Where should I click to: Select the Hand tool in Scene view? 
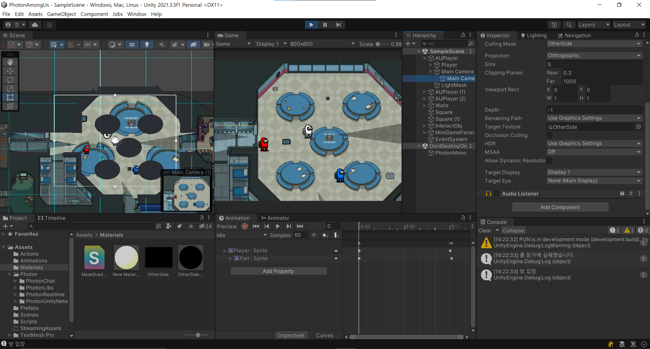point(10,62)
